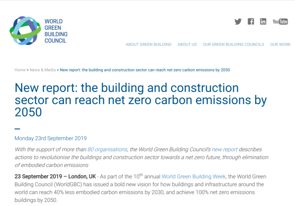The width and height of the screenshot is (295, 206).
Task: Click 'of embodied carbon emissions' italic text
Action: pos(52,165)
